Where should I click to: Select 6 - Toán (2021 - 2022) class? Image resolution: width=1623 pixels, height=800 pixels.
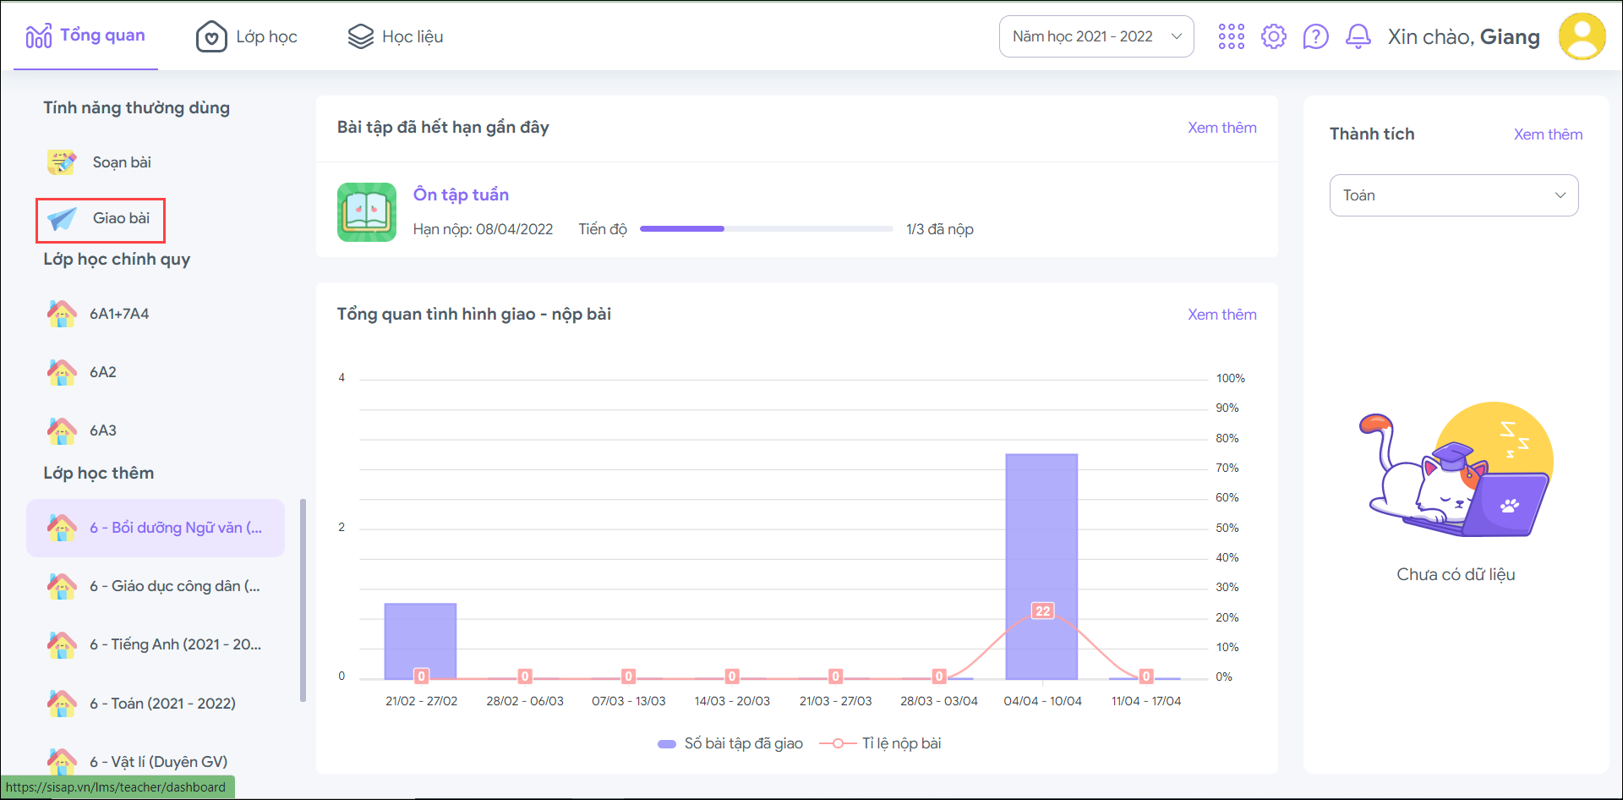point(162,704)
